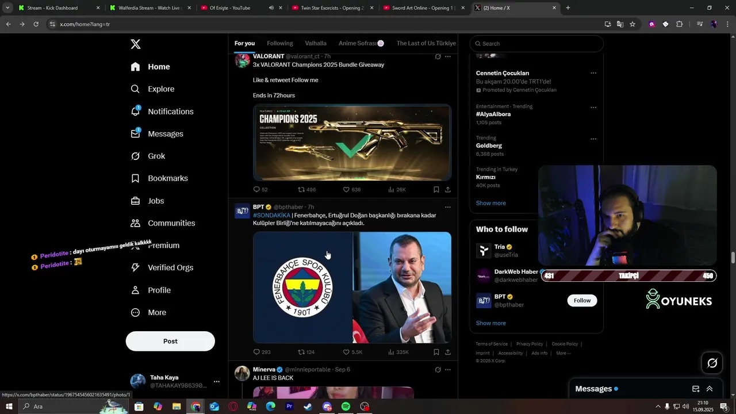Open the Fenerbahçe logo photo
736x414 pixels.
302,287
